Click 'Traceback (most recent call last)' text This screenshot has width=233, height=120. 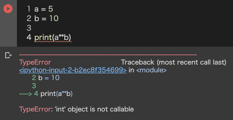pyautogui.click(x=173, y=62)
